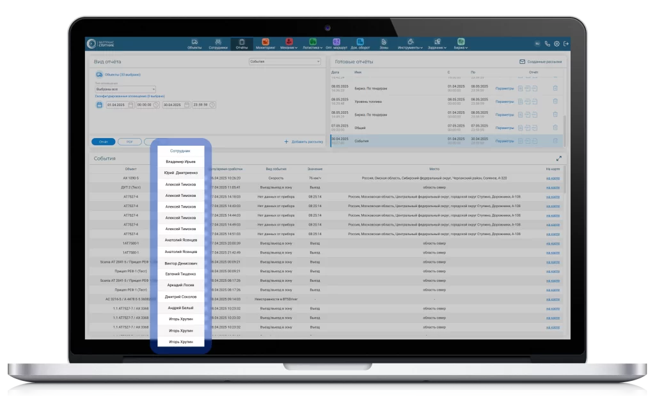Click the phone icon in the header

pyautogui.click(x=548, y=44)
